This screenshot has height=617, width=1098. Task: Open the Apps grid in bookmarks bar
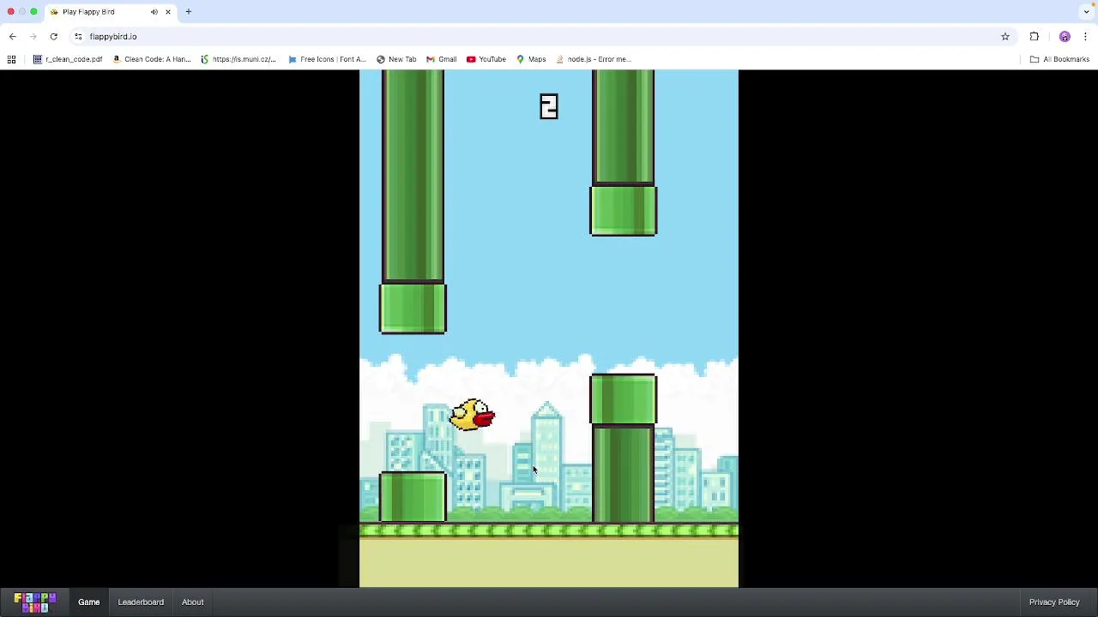click(x=11, y=59)
